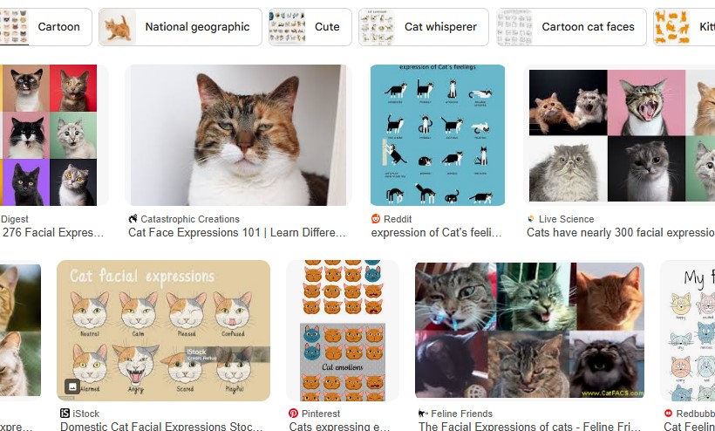The width and height of the screenshot is (715, 431).
Task: Click the Catastrophic Creations favicon
Action: tap(133, 219)
